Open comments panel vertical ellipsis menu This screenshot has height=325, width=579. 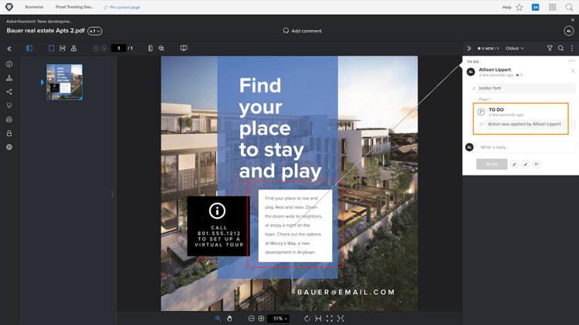[572, 49]
